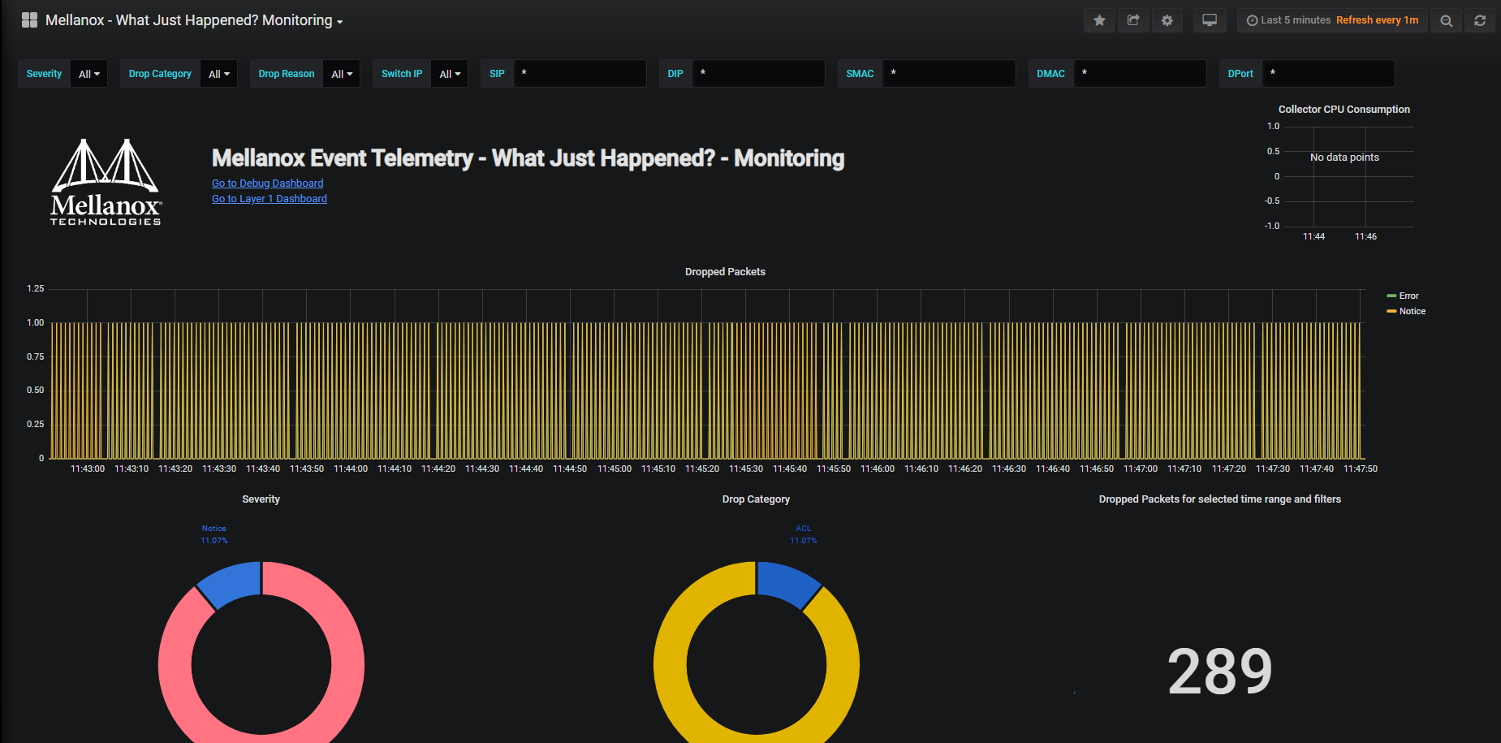Expand the Severity All dropdown
1501x743 pixels.
point(89,74)
